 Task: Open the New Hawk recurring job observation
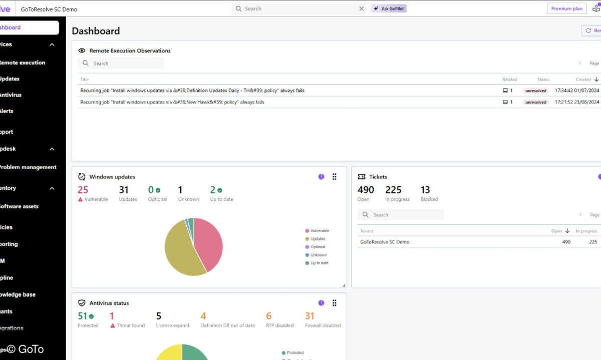click(x=172, y=102)
